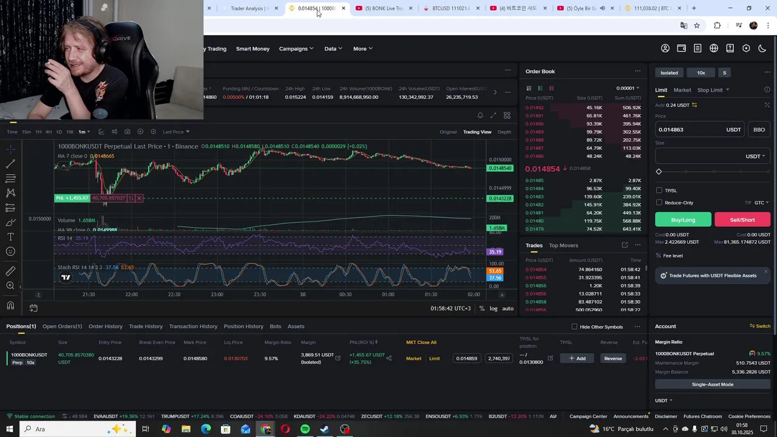
Task: Take a chart snapshot with camera icon
Action: tap(127, 132)
